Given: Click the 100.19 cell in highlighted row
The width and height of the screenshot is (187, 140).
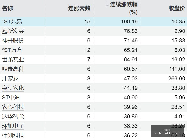Looking at the screenshot, I should click(x=129, y=22).
